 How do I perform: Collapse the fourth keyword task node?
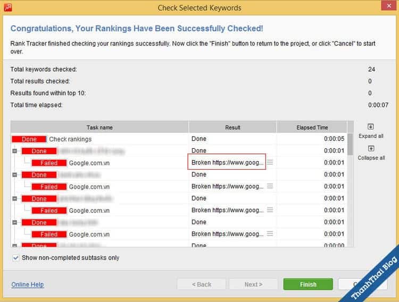(x=14, y=222)
